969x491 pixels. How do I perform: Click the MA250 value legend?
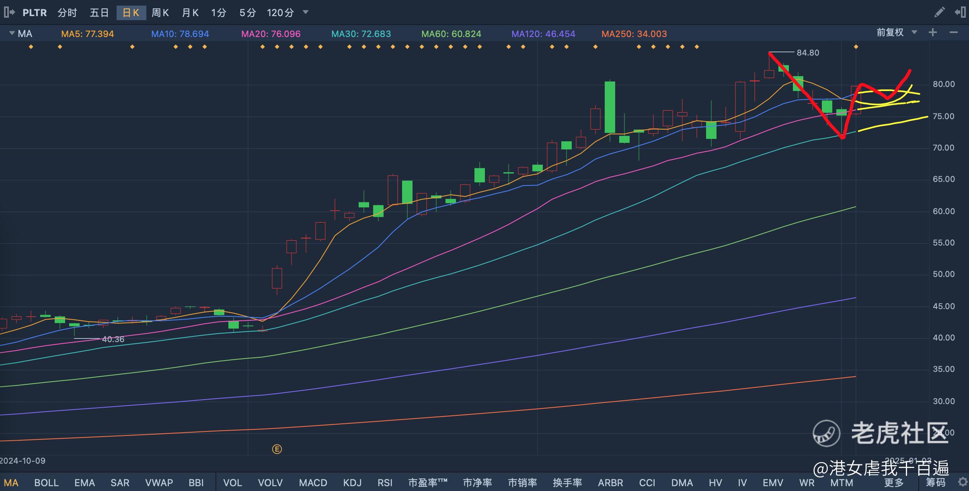(x=634, y=34)
